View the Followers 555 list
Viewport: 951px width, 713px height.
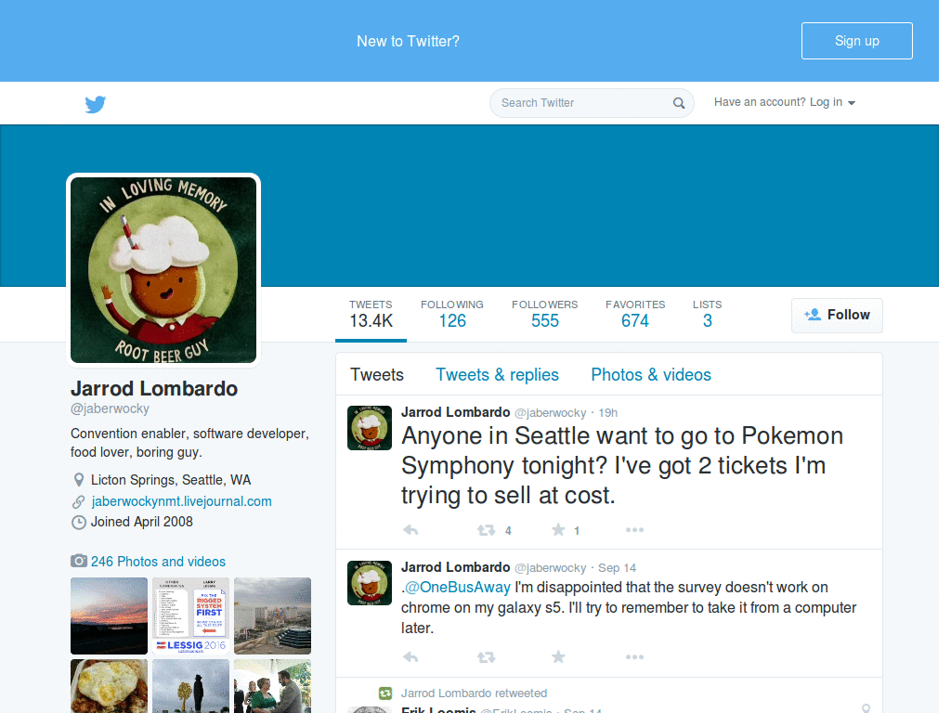pos(544,315)
